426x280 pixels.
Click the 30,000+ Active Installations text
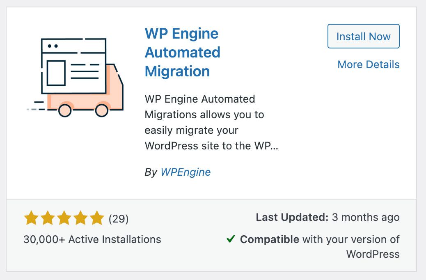[x=92, y=239]
